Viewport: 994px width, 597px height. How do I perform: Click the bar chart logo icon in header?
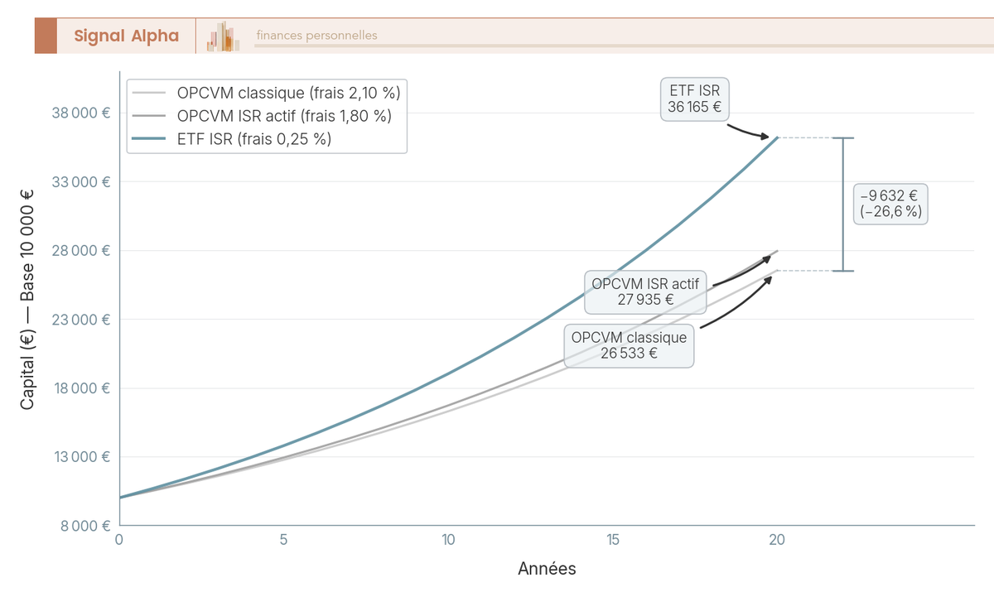224,37
